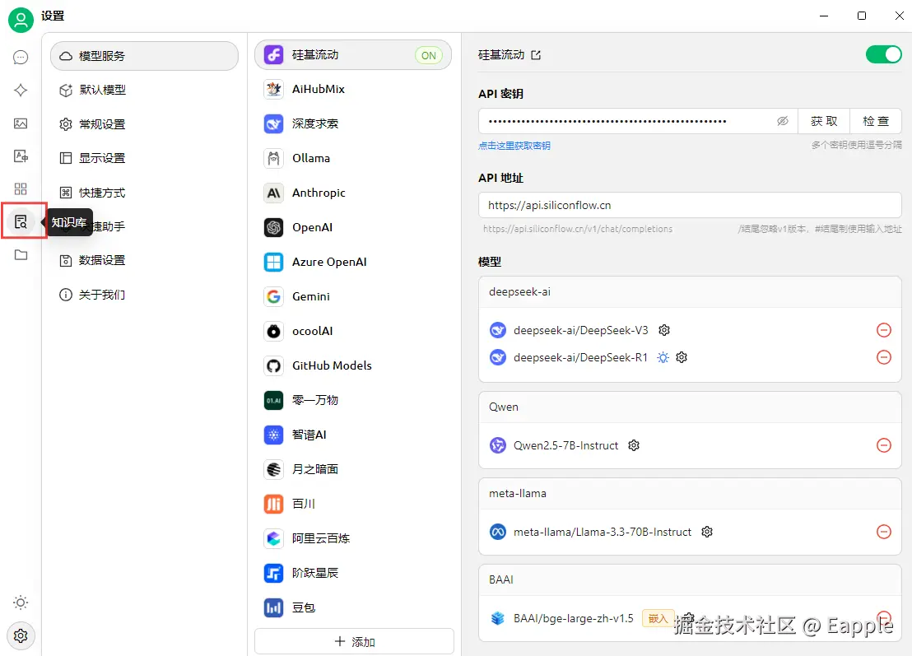Toggle the 硅基流动 provider enable switch
Screen dimensions: 912x656
click(x=883, y=54)
